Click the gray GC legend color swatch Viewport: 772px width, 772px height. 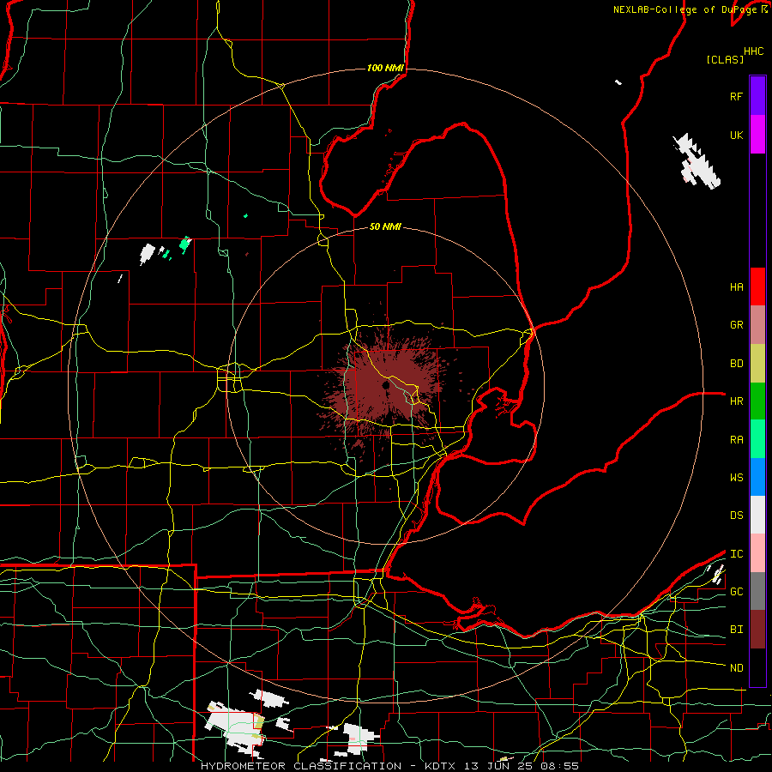coord(757,591)
